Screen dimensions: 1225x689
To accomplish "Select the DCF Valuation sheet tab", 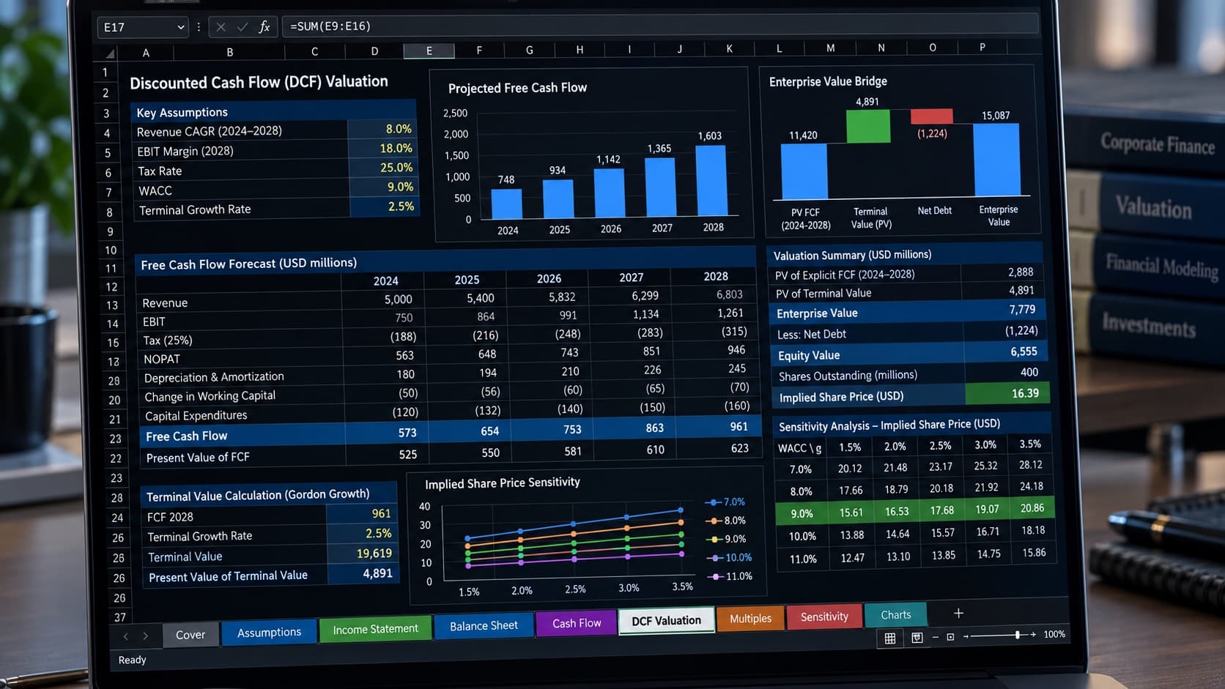I will tap(666, 621).
